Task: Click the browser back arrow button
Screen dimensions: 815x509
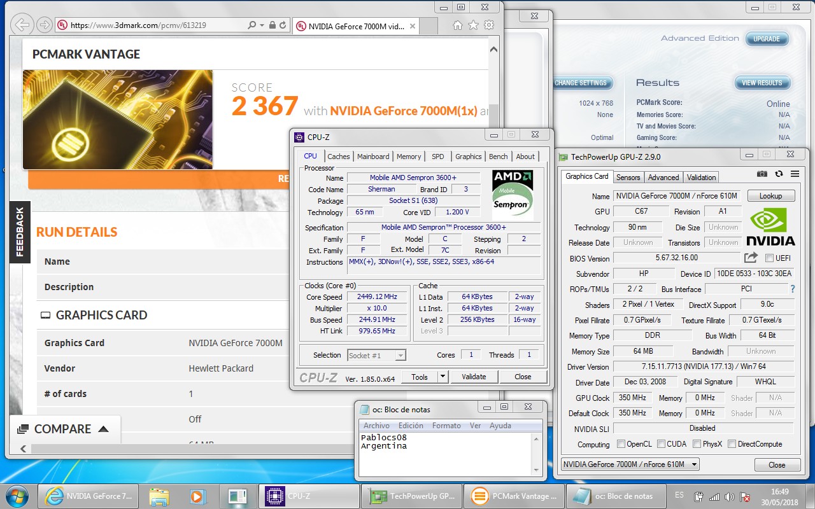Action: [22, 25]
